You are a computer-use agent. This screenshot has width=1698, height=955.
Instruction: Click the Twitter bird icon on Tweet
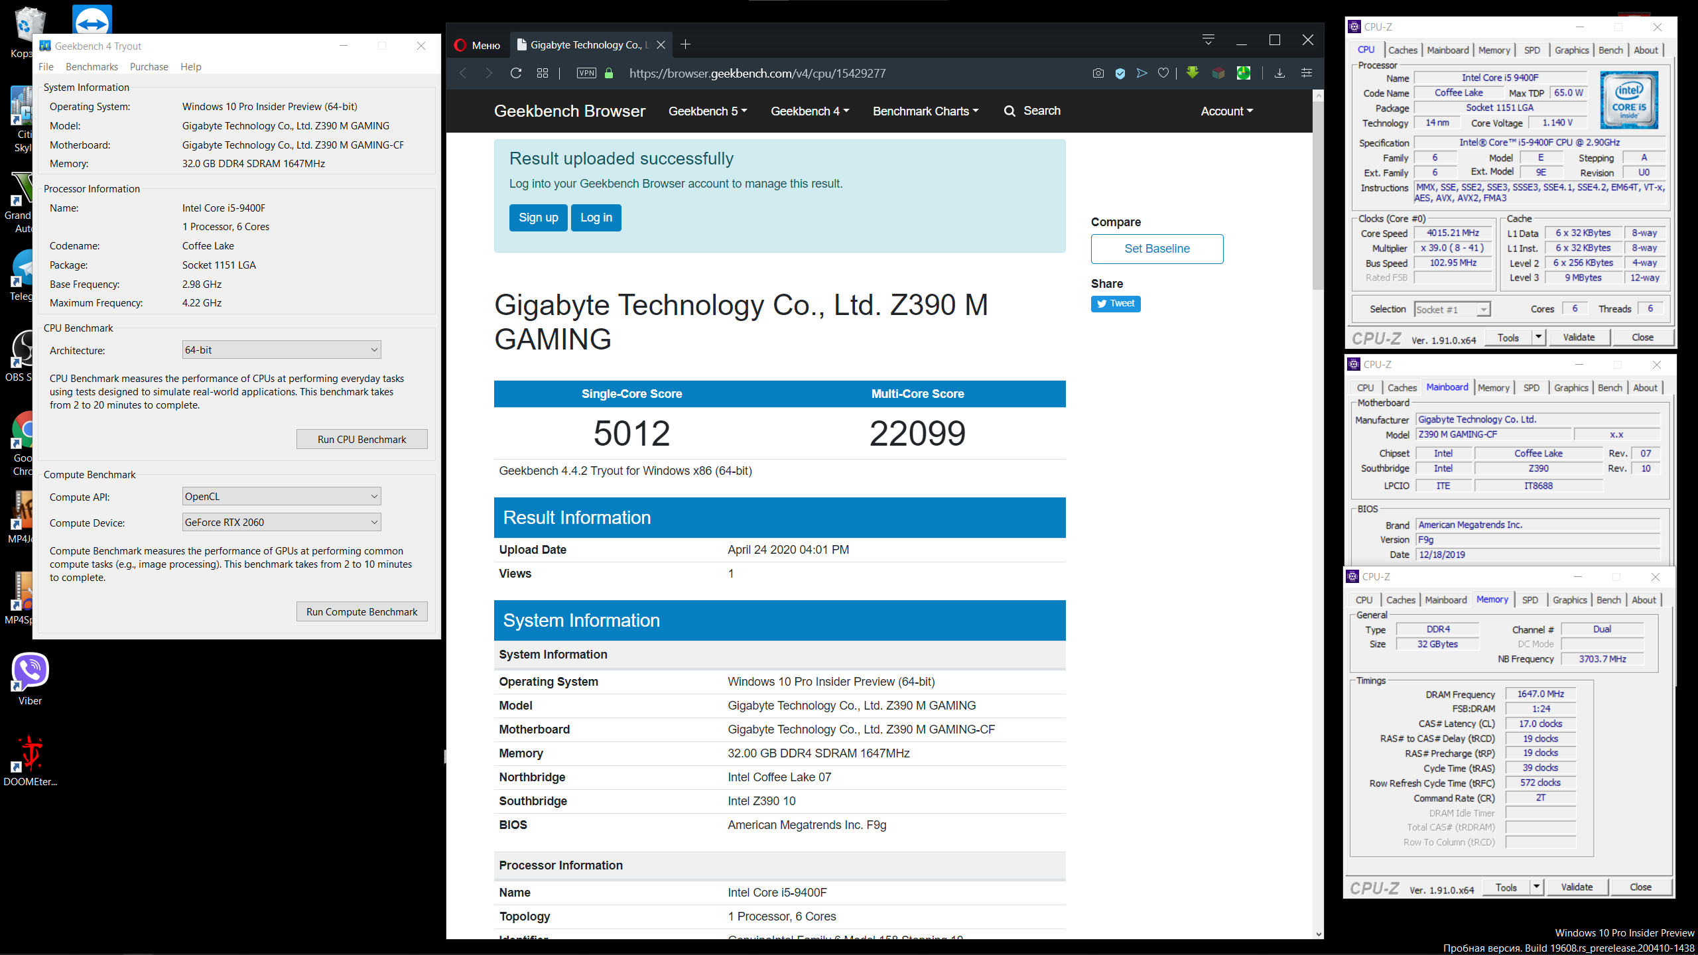click(1102, 304)
